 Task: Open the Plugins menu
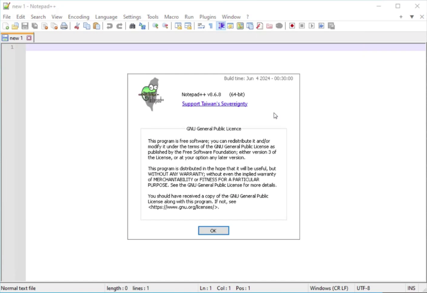207,17
